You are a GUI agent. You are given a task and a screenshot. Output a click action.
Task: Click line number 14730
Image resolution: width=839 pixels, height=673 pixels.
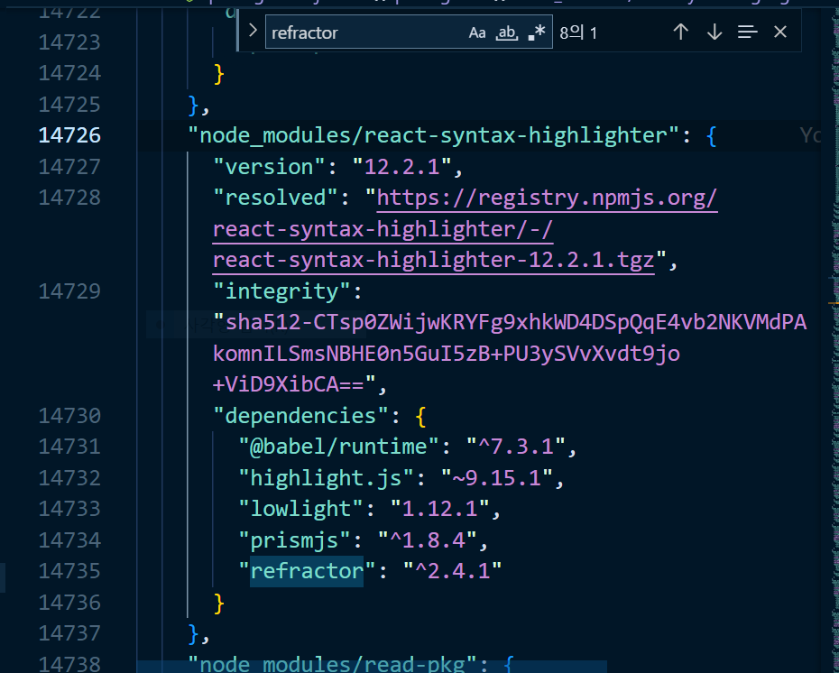(x=69, y=416)
